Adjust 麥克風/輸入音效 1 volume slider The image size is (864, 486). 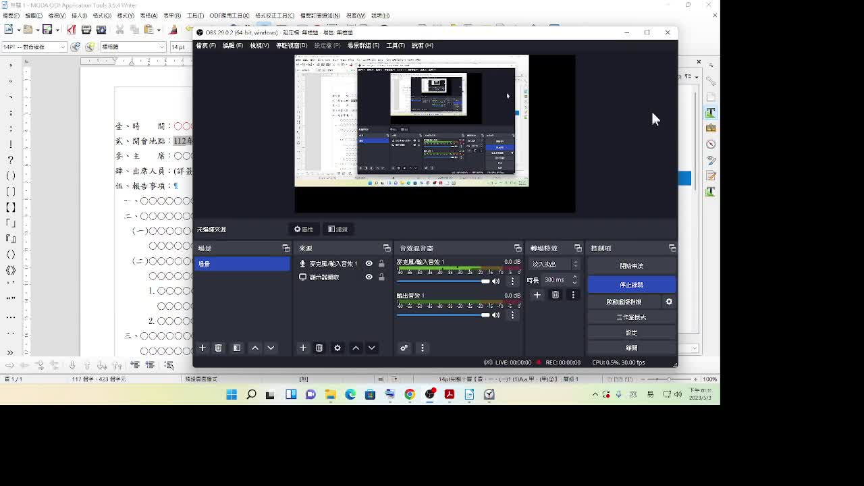click(443, 281)
